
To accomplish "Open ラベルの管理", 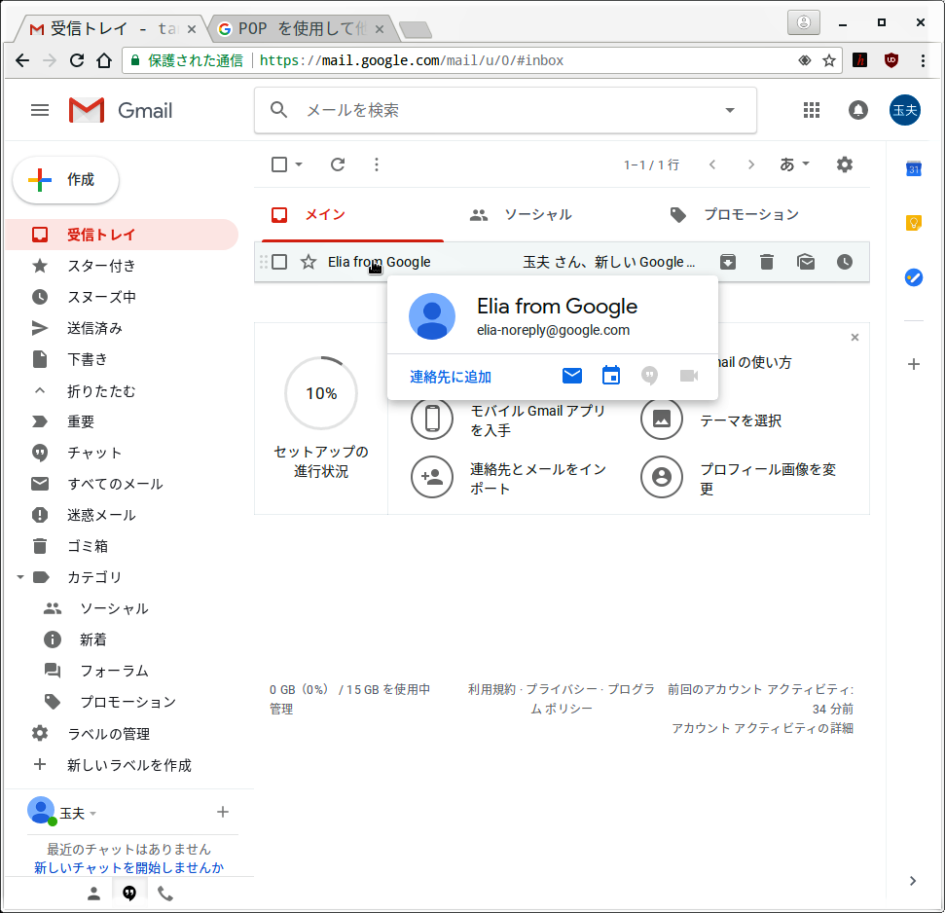I will coord(108,734).
